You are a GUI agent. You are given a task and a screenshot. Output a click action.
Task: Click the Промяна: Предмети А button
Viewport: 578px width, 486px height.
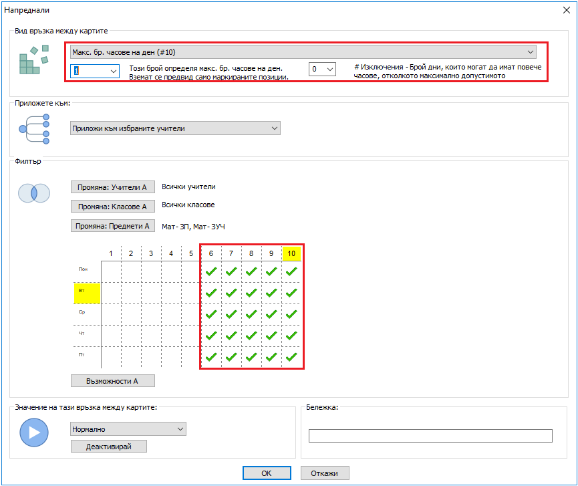click(x=112, y=226)
